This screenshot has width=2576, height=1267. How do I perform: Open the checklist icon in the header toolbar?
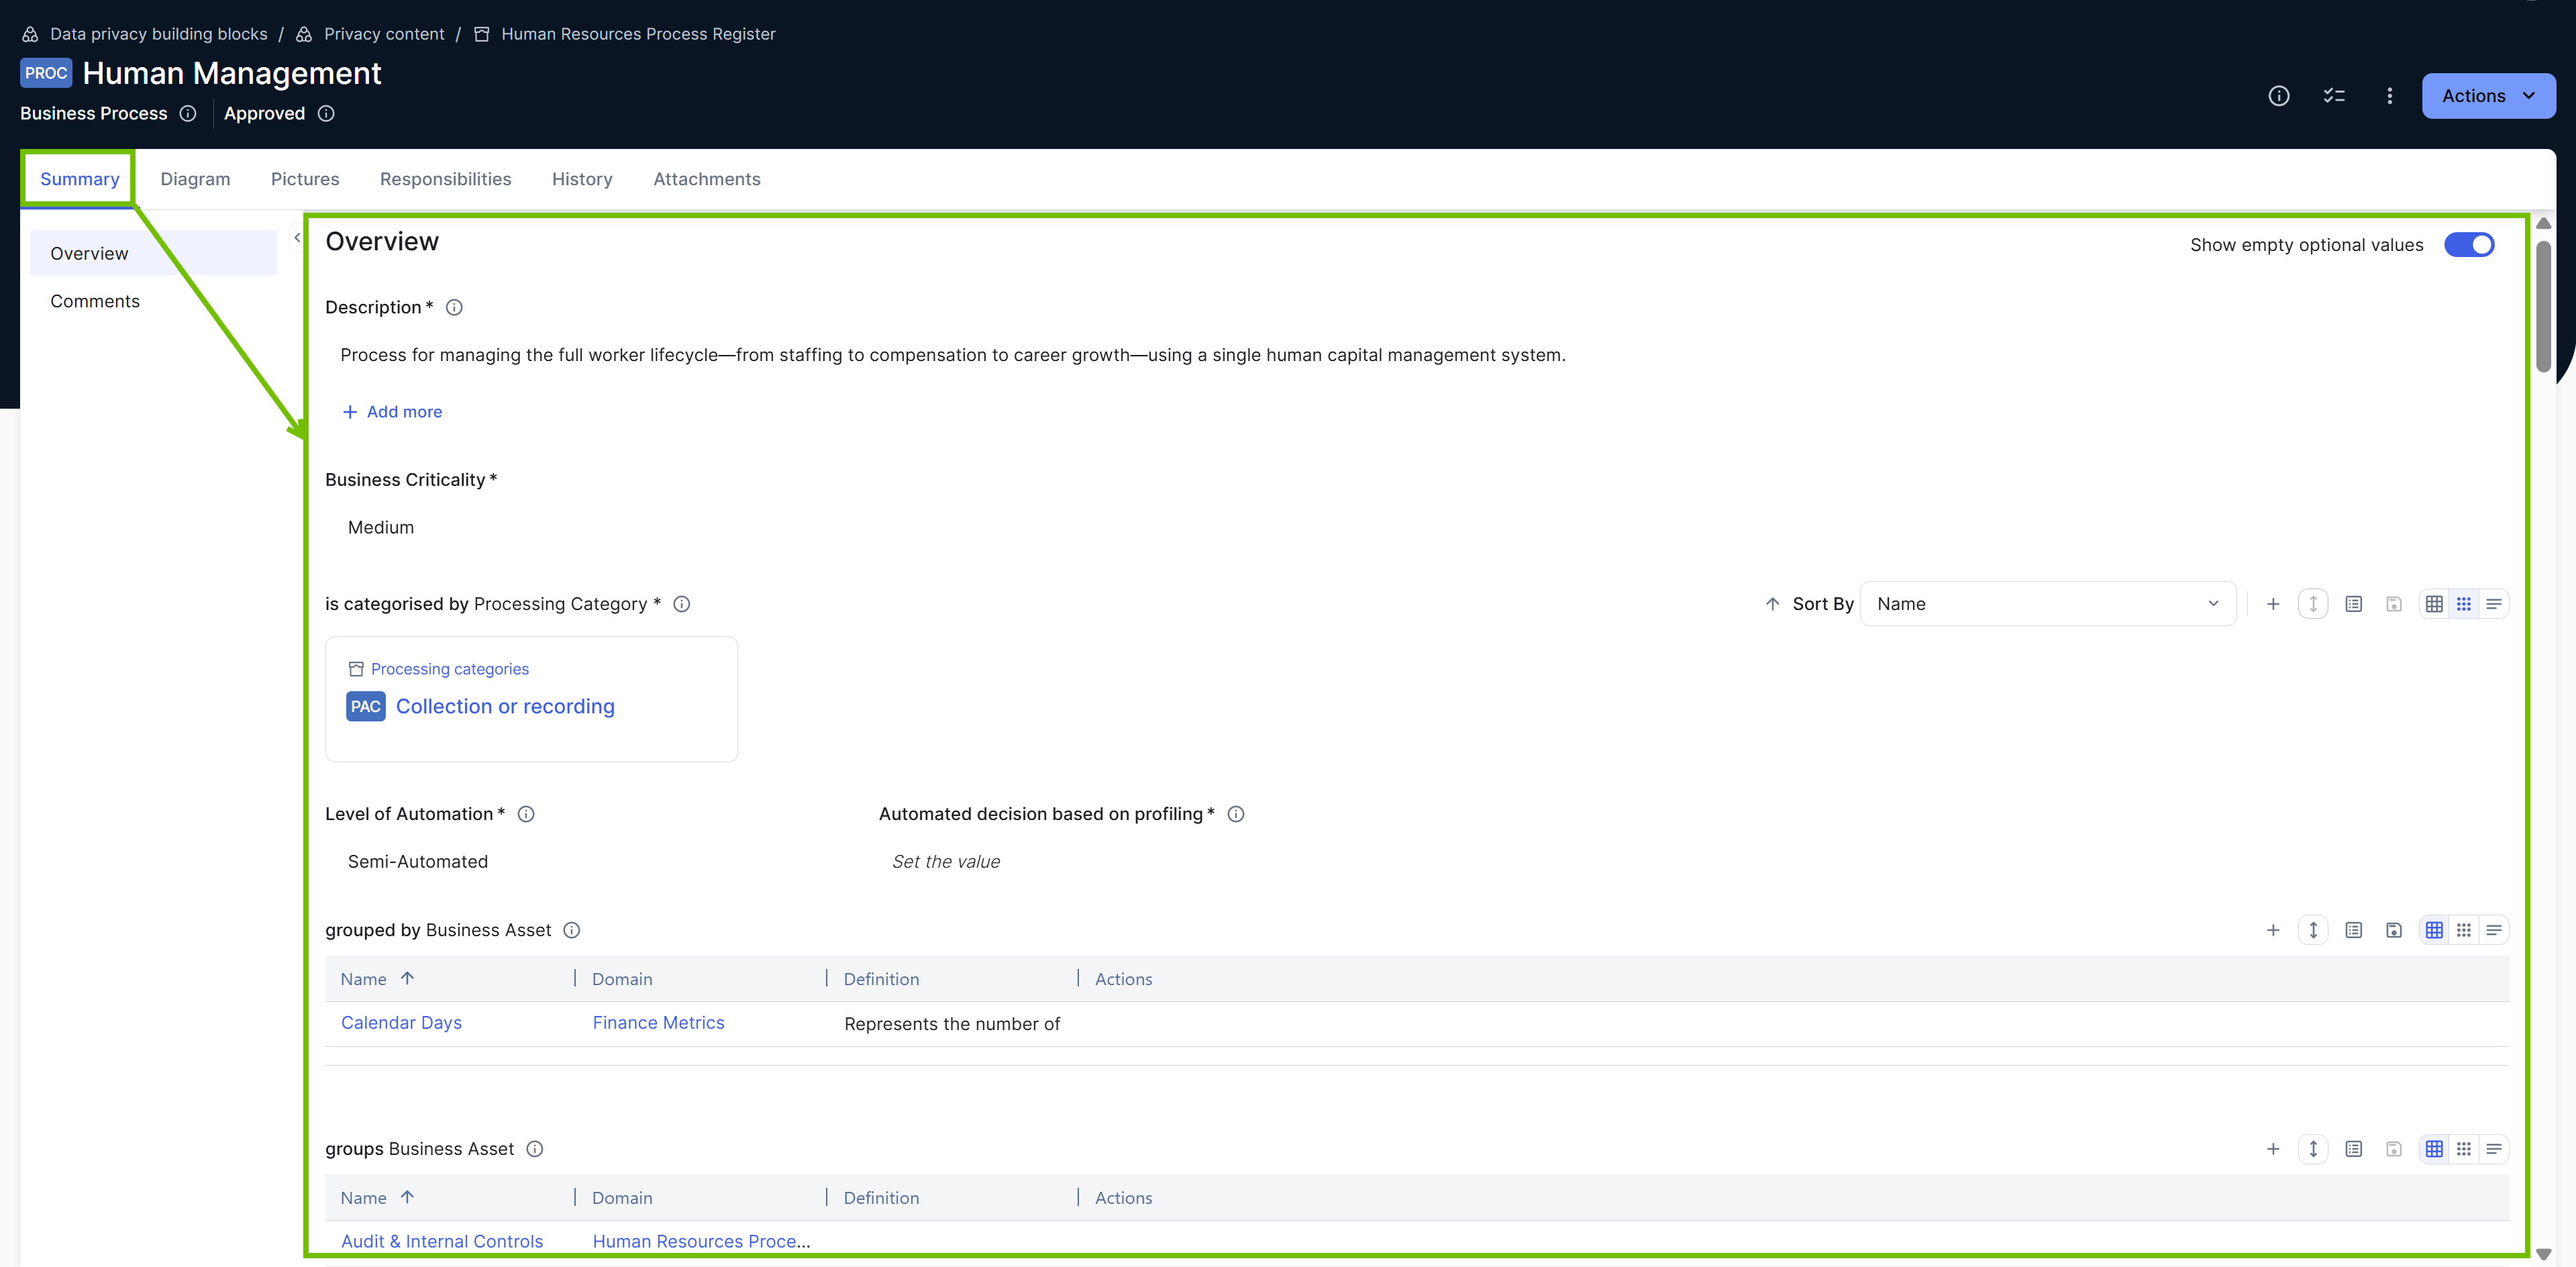pyautogui.click(x=2334, y=96)
